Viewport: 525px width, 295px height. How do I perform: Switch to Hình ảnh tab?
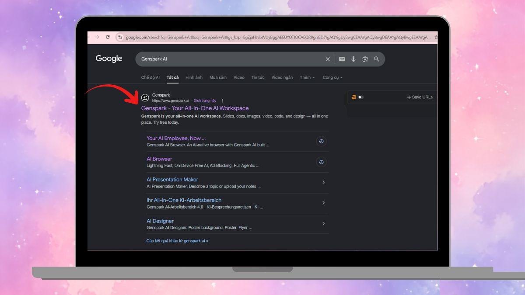click(x=194, y=77)
